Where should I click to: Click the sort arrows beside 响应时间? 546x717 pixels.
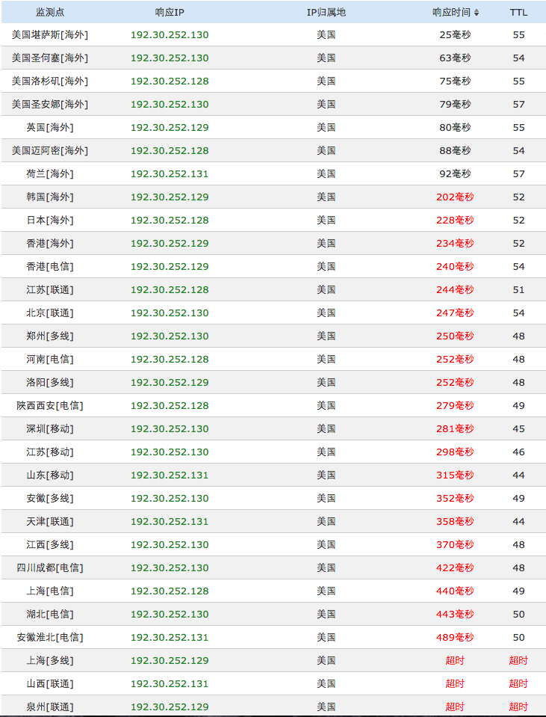pos(477,13)
